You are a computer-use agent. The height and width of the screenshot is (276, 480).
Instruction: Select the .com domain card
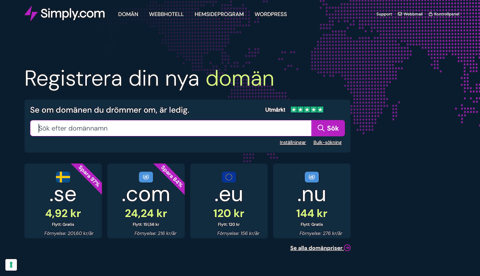[x=146, y=201]
